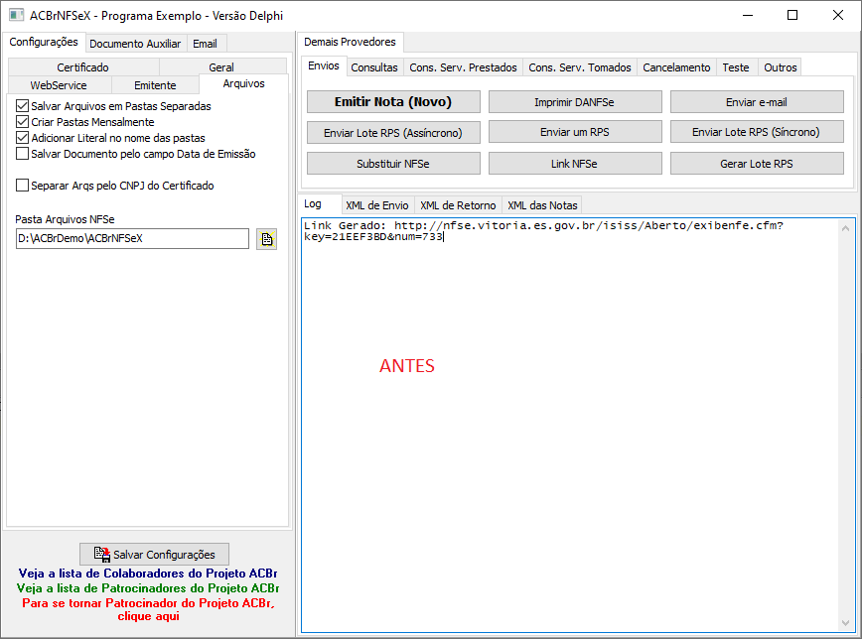Show the XML de Retorno tab
862x639 pixels.
[458, 205]
